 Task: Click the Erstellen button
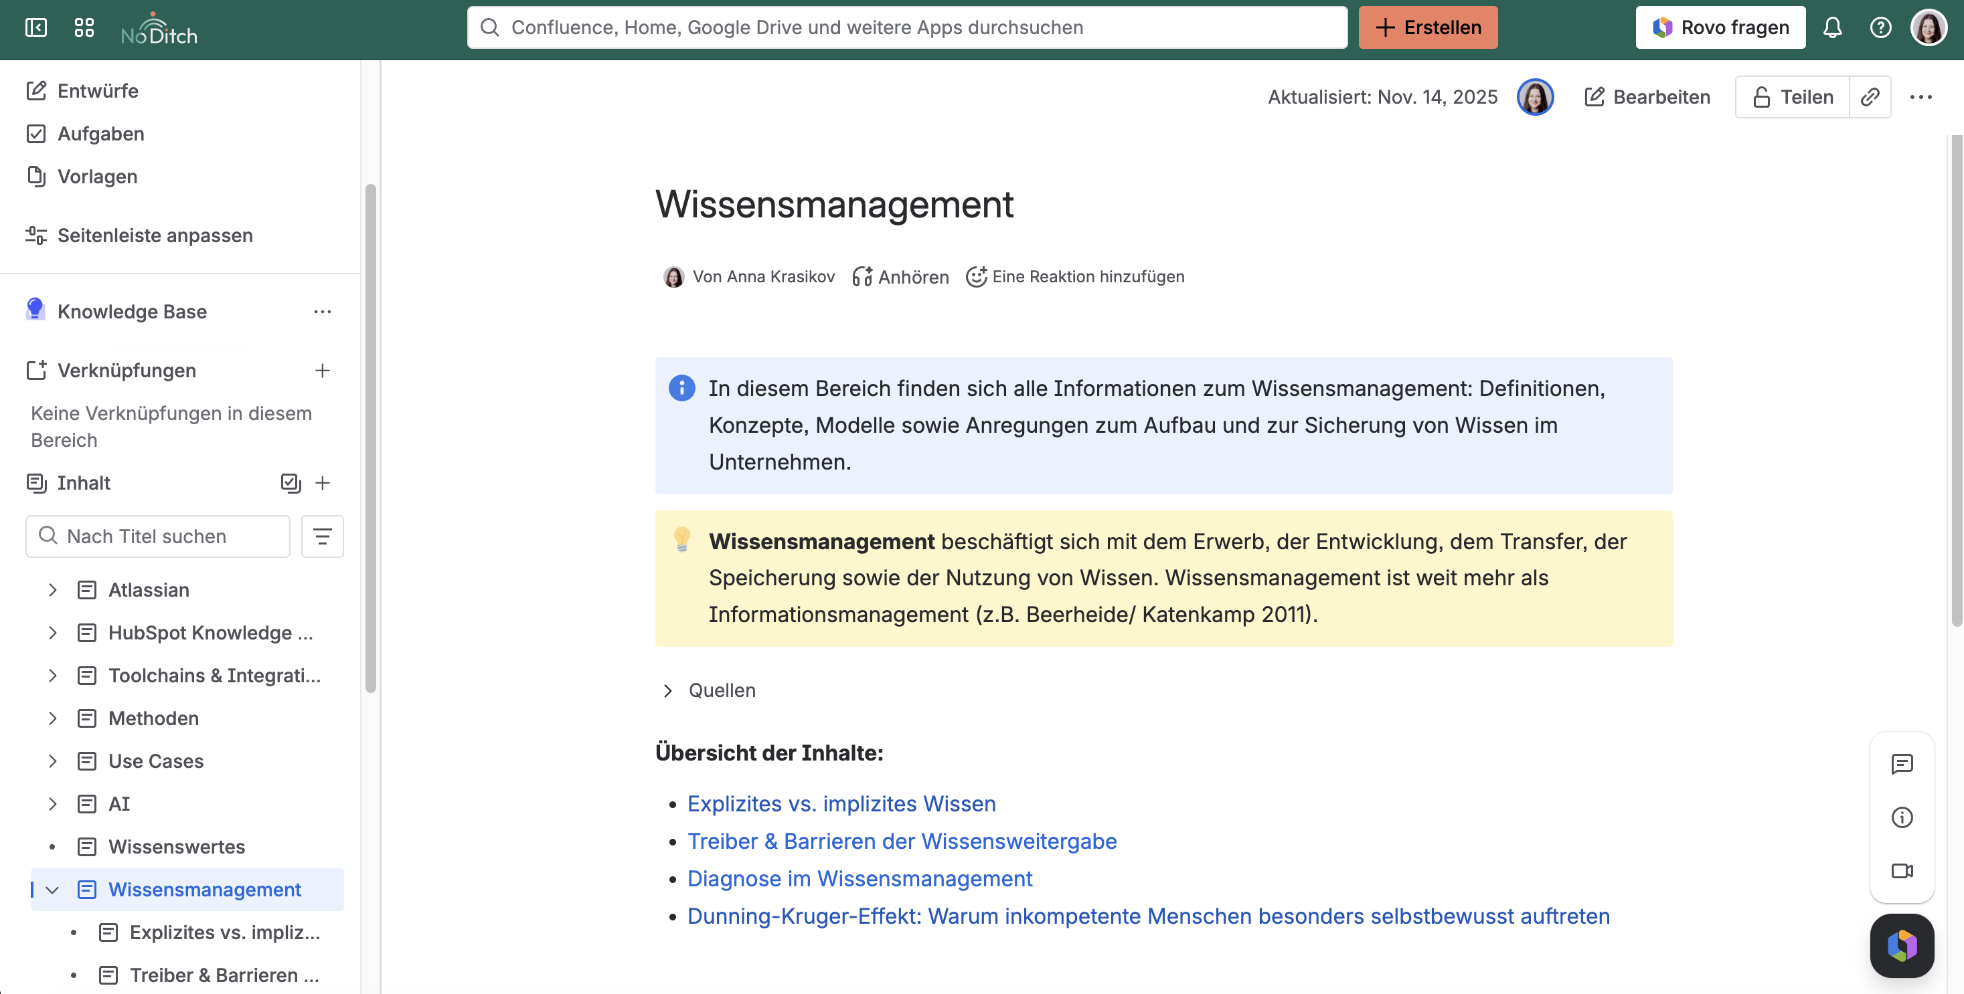(1427, 27)
